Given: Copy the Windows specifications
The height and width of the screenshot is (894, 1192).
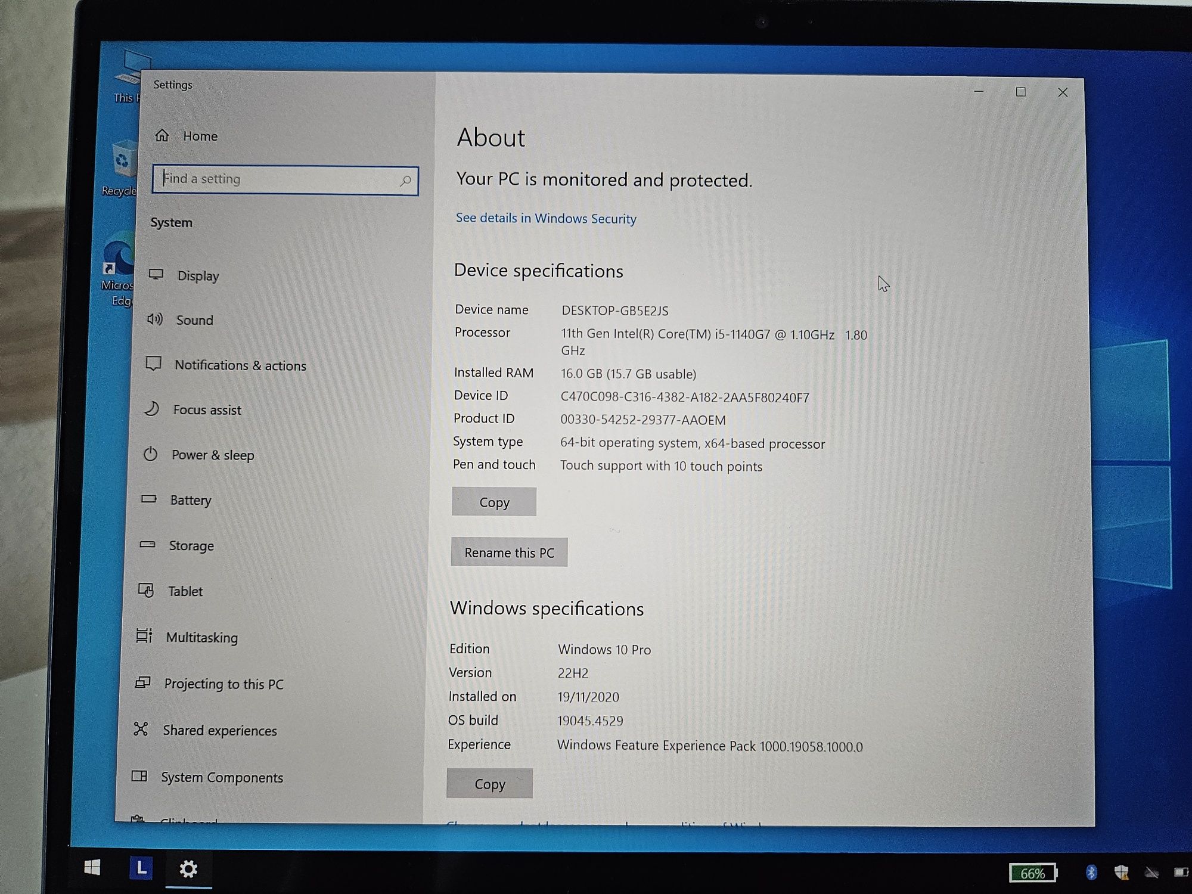Looking at the screenshot, I should 489,784.
